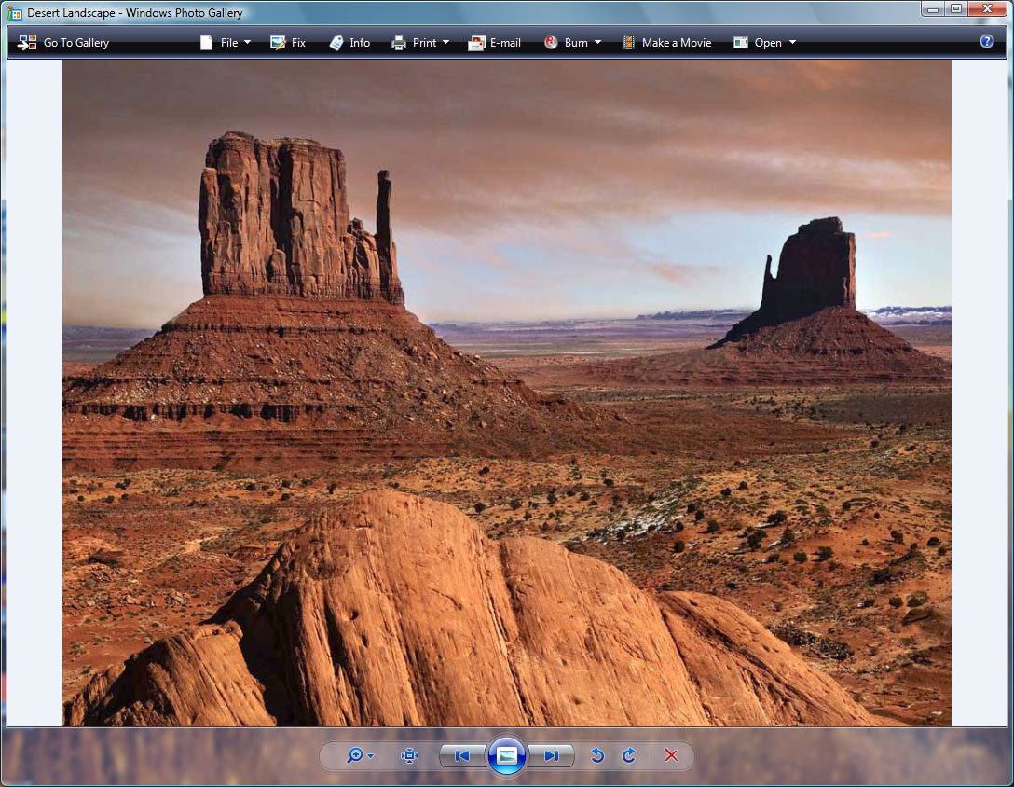Rotate the photo counterclockwise
Image resolution: width=1014 pixels, height=787 pixels.
pyautogui.click(x=597, y=755)
